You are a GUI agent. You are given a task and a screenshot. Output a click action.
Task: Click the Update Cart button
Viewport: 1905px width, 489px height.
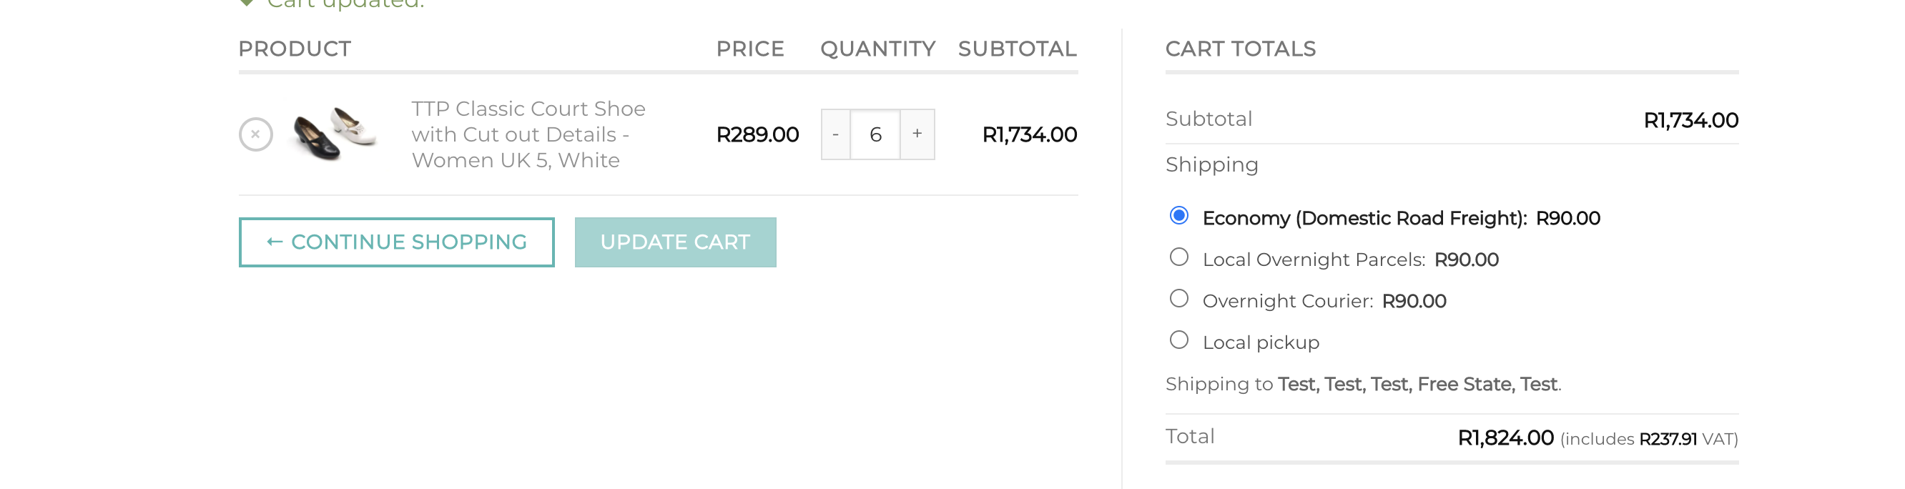pos(675,242)
